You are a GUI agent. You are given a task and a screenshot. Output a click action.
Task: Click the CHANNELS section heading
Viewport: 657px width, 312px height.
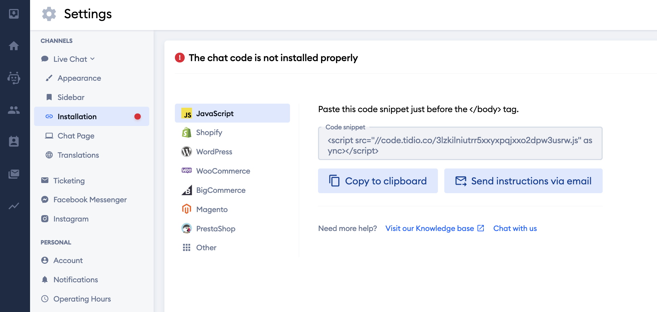56,41
